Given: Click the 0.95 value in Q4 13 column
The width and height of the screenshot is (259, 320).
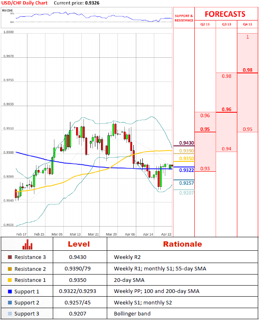Looking at the screenshot, I should click(248, 129).
